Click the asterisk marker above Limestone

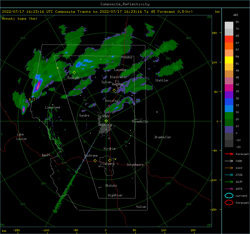tap(52, 105)
